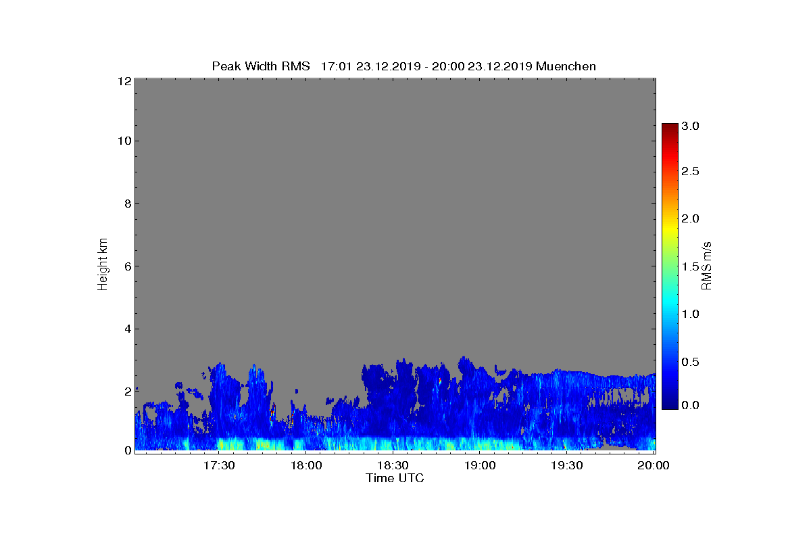Click the 17:30 time tick label
Viewport: 811px width, 541px height.
[x=218, y=466]
